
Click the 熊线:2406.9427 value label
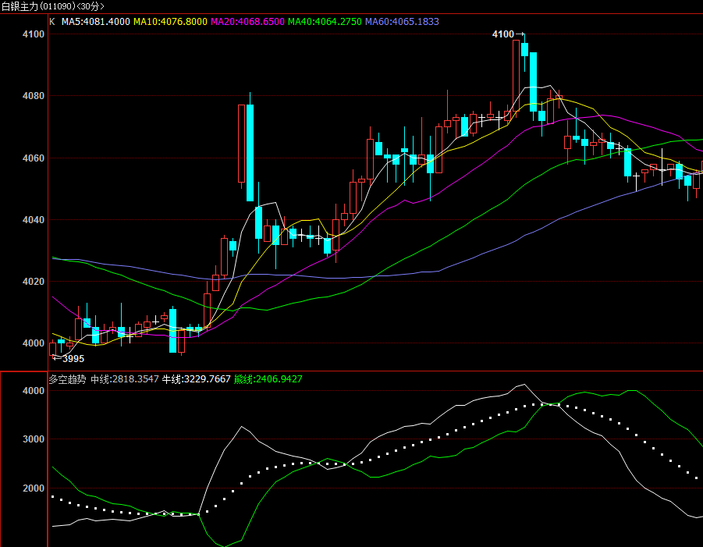pos(268,379)
